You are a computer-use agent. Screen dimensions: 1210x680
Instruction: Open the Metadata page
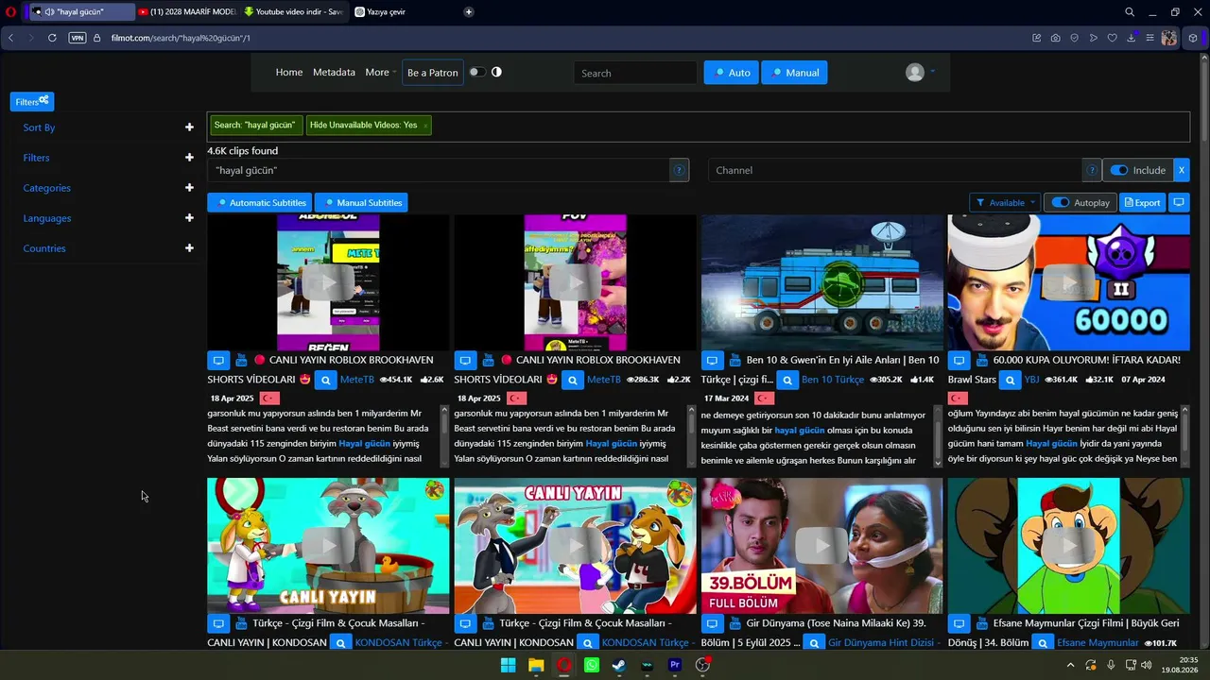334,73
